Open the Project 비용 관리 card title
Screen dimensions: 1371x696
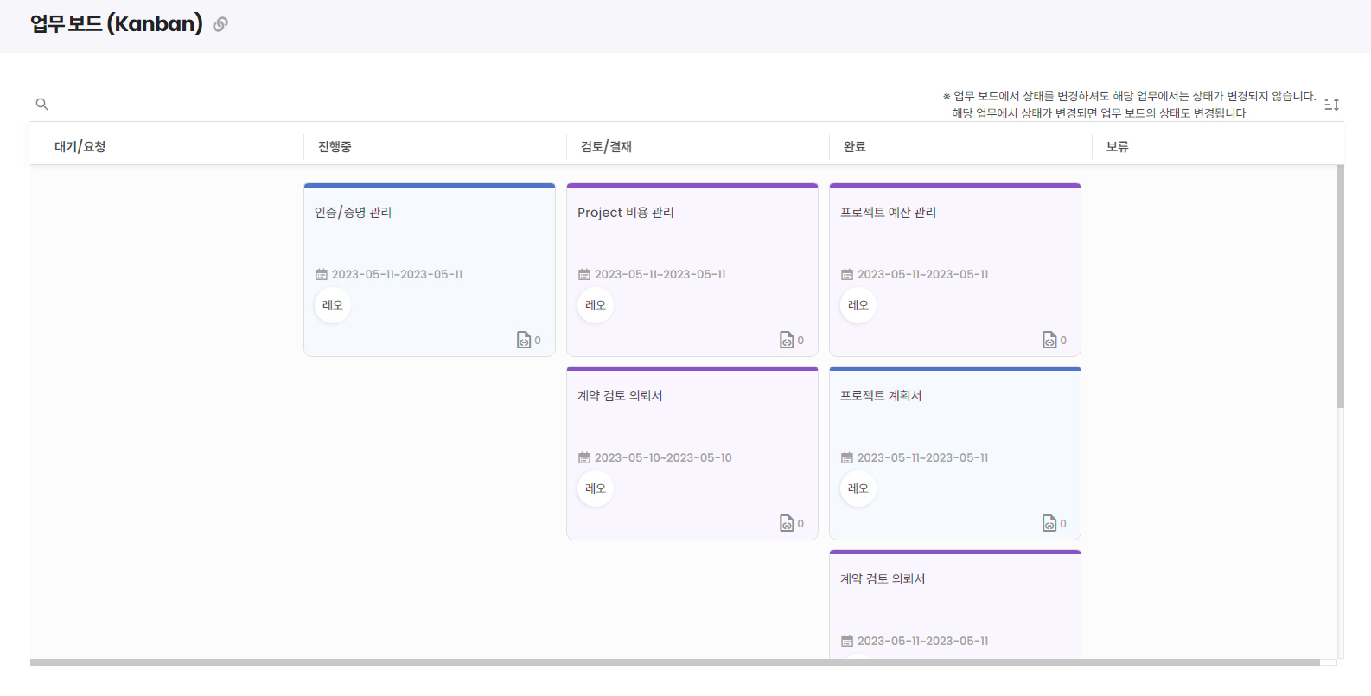[x=625, y=213]
